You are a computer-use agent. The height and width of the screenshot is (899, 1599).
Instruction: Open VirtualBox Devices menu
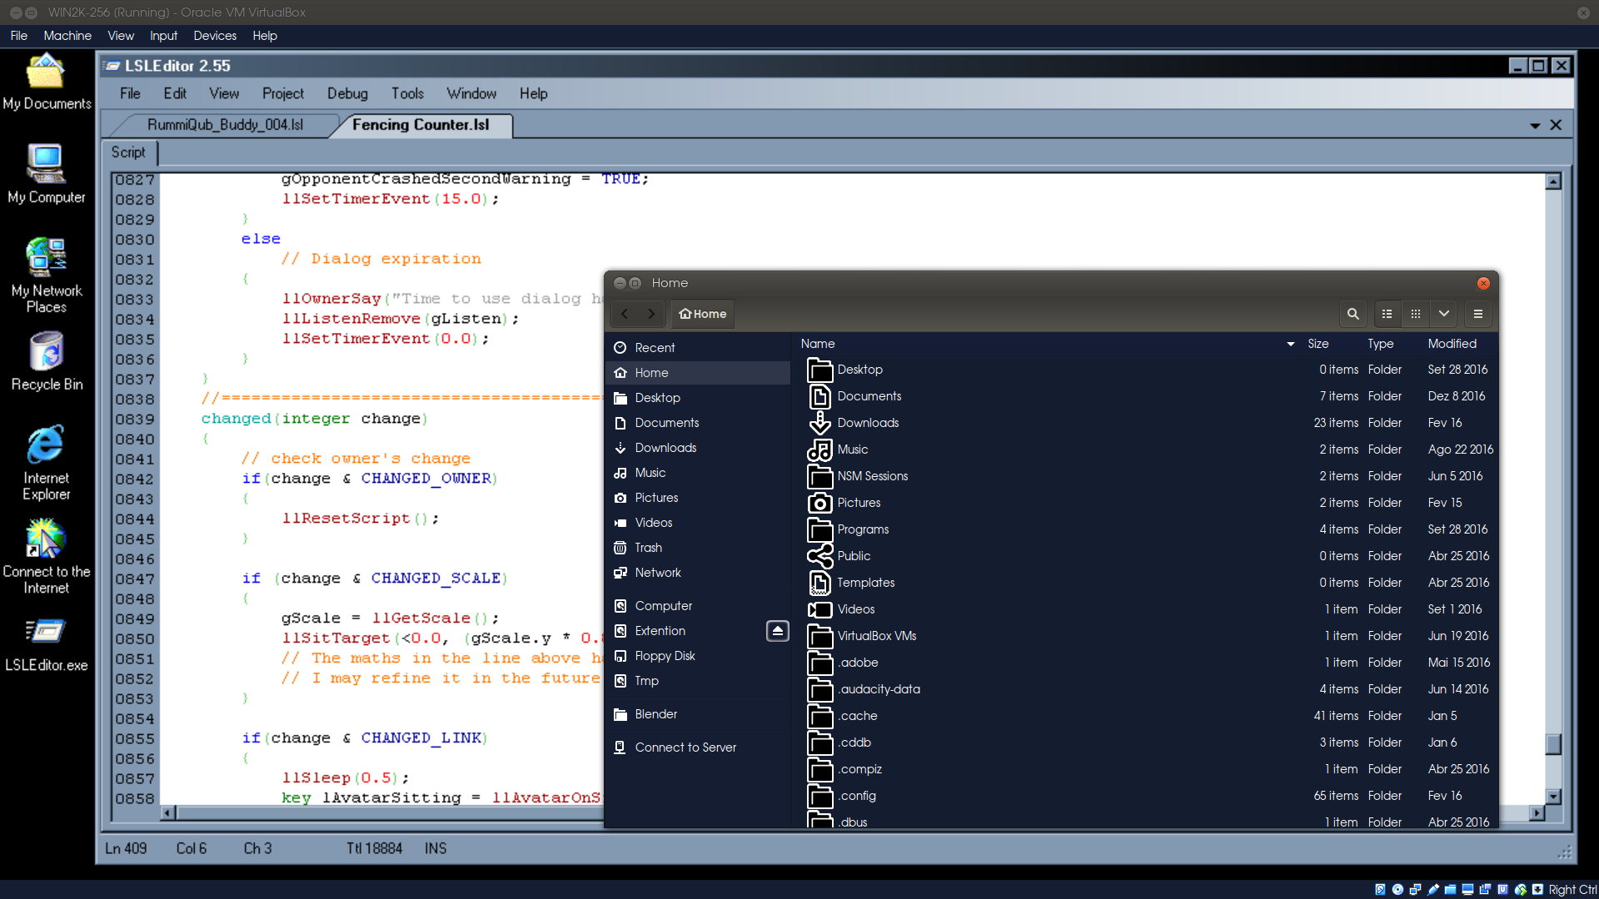(x=215, y=36)
